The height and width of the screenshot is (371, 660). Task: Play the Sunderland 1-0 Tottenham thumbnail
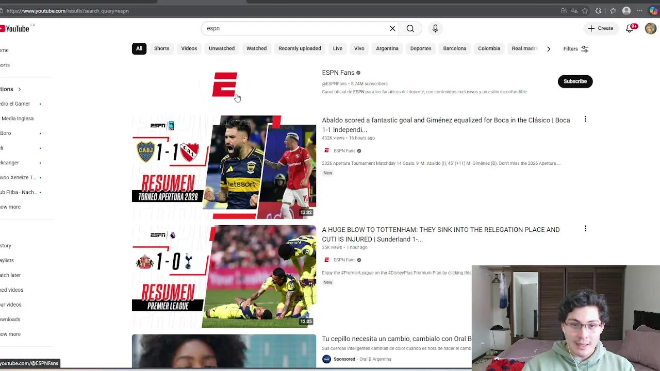(x=224, y=276)
